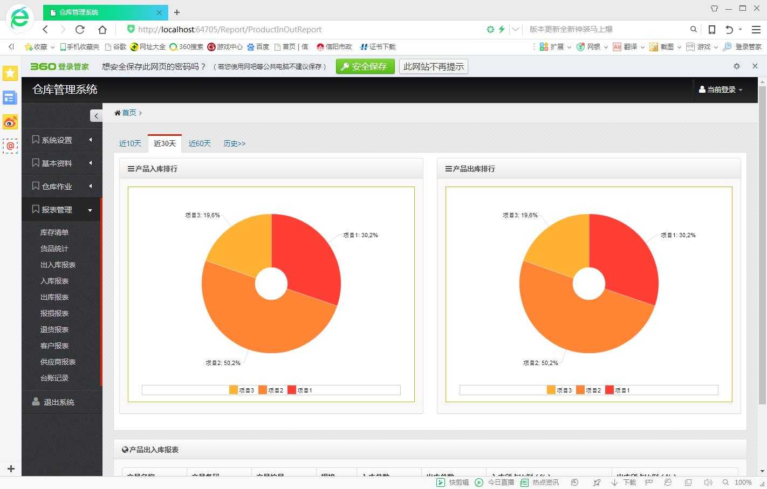Open settings gear in the password bar

737,66
